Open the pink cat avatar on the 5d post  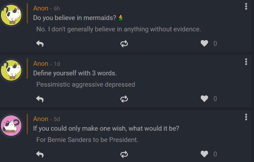tap(11, 125)
